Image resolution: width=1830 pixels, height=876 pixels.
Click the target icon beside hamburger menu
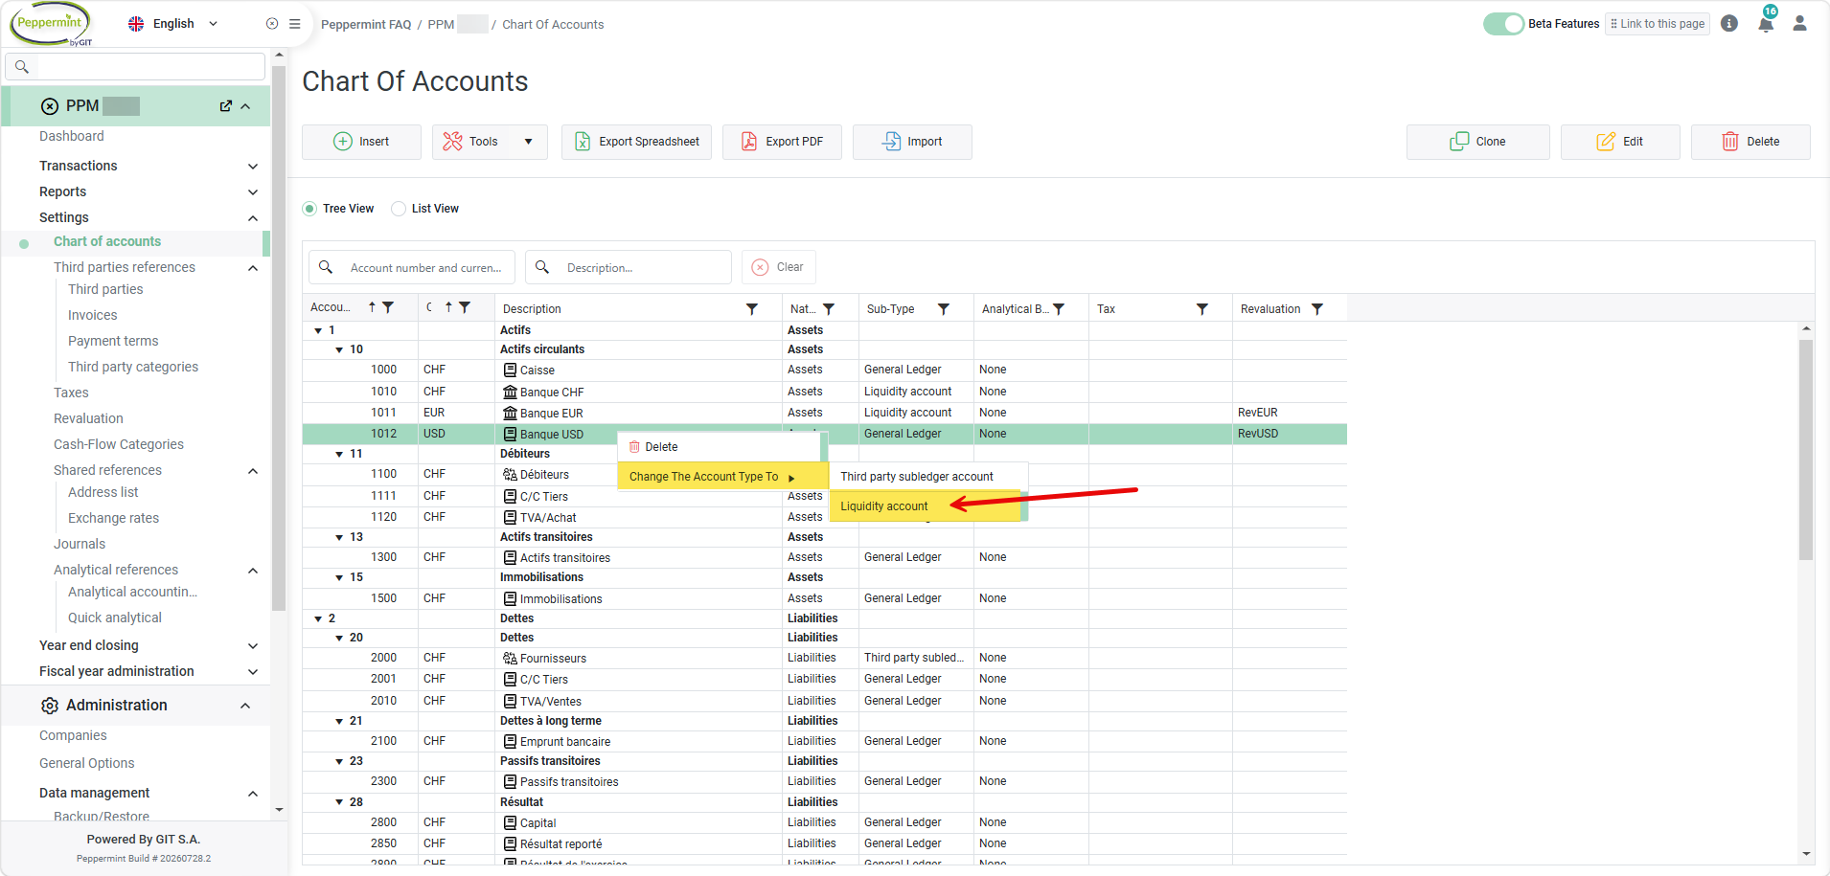(272, 24)
